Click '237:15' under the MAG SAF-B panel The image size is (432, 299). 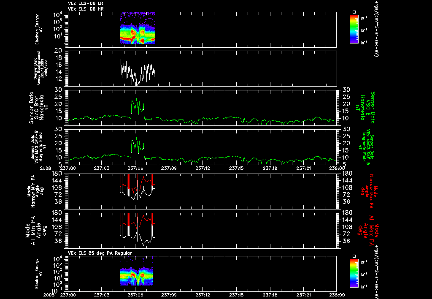(236, 168)
